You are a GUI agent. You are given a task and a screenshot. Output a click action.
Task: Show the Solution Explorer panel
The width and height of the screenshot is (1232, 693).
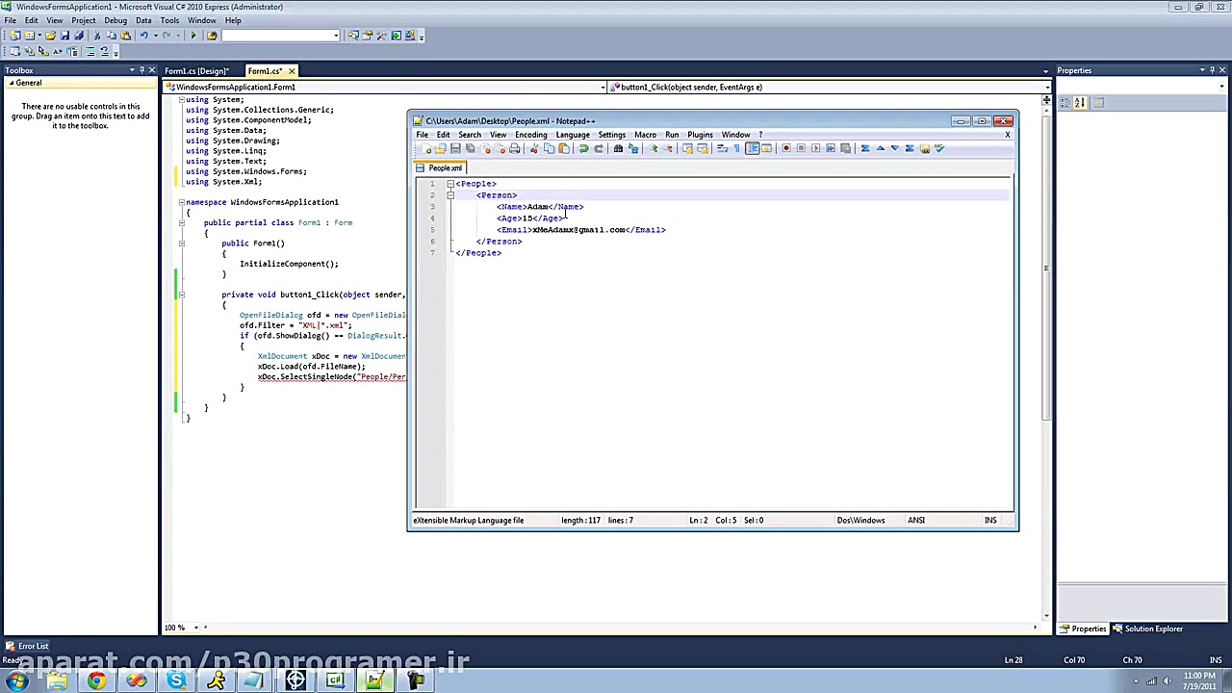(1152, 629)
